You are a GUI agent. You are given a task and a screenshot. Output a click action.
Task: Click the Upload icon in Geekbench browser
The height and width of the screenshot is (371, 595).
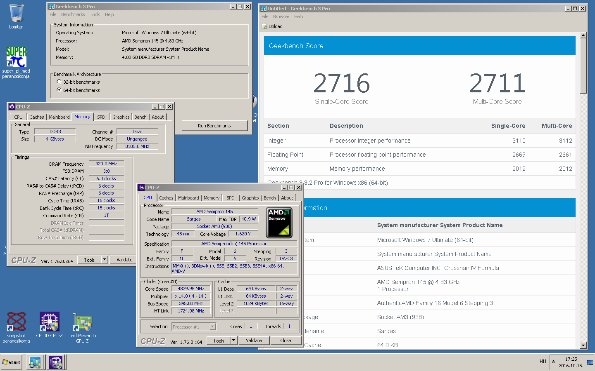[x=265, y=26]
